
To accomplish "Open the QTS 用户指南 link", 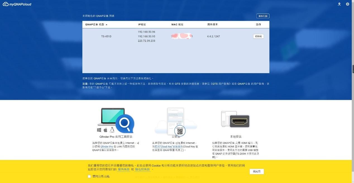I will coord(221,83).
